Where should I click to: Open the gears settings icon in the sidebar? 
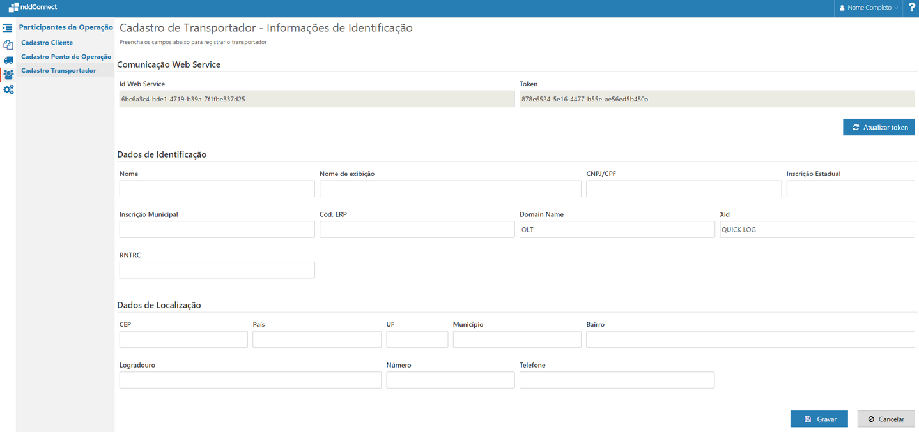[x=8, y=89]
